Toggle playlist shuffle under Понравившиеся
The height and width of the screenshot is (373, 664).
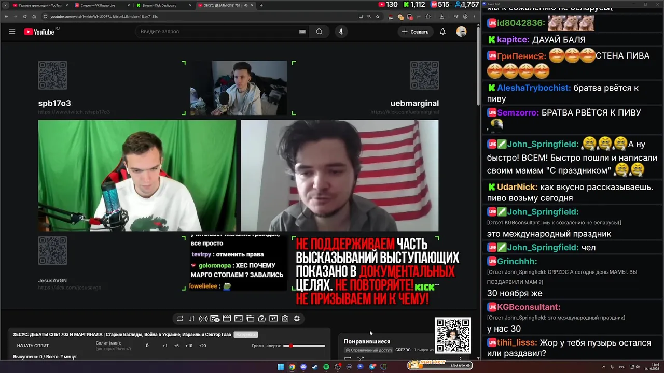(361, 358)
